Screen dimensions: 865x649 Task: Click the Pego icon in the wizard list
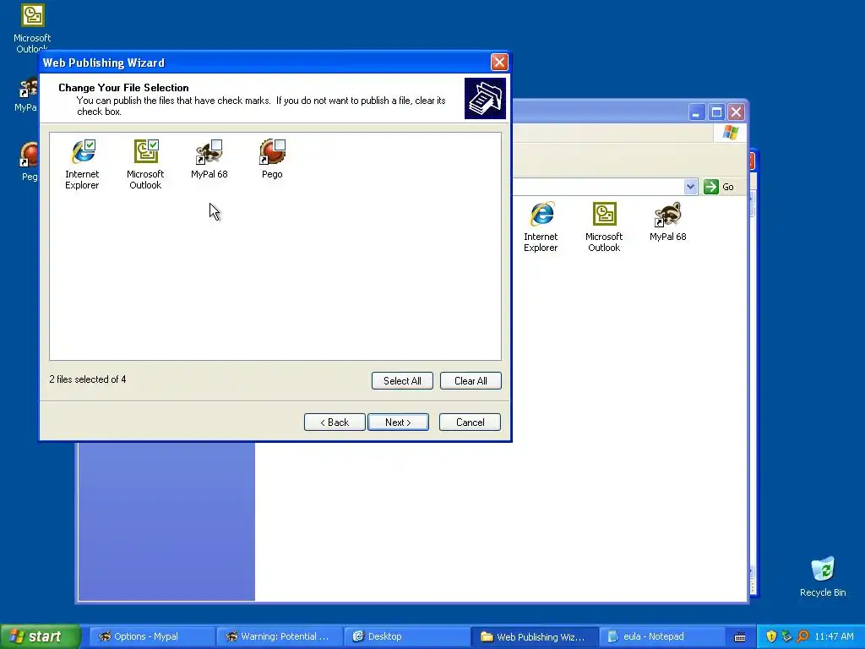(273, 152)
